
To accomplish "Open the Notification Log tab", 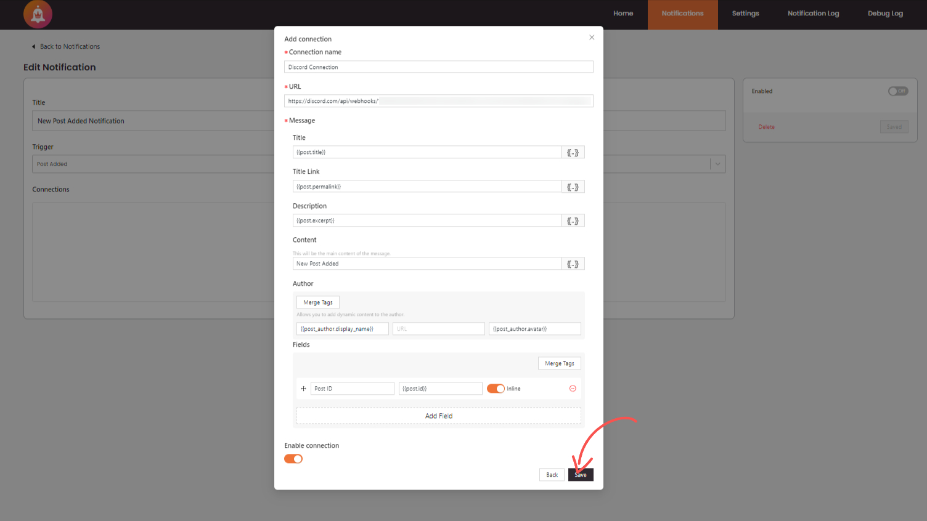I will [x=813, y=13].
